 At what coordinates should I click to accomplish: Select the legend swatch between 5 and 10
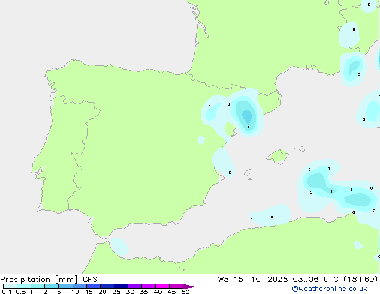[66, 286]
